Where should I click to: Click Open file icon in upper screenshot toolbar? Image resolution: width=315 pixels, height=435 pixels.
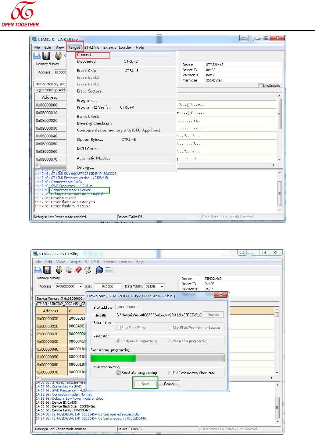(36, 56)
